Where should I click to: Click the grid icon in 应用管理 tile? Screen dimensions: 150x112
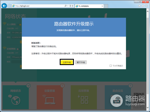tap(84, 100)
